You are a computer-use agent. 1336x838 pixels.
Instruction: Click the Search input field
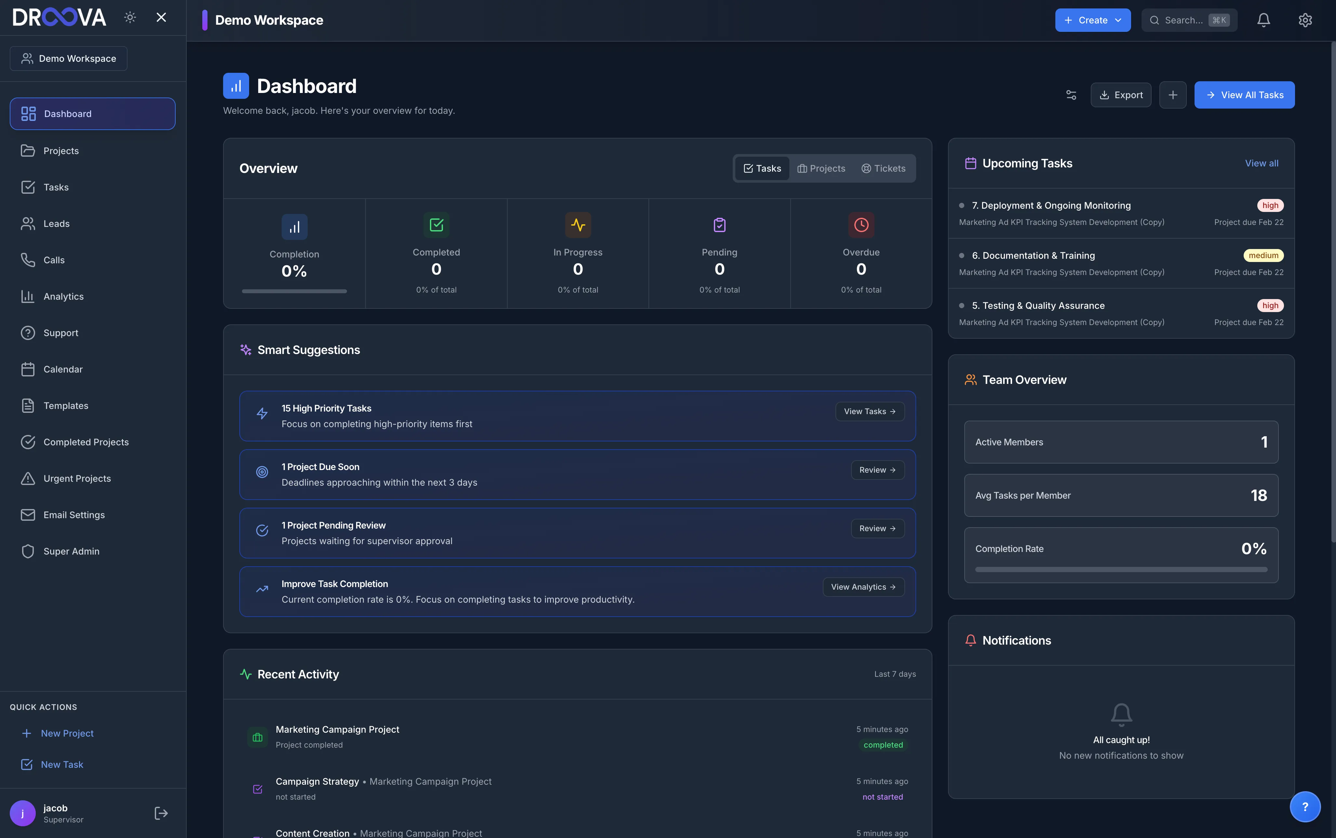pos(1183,20)
